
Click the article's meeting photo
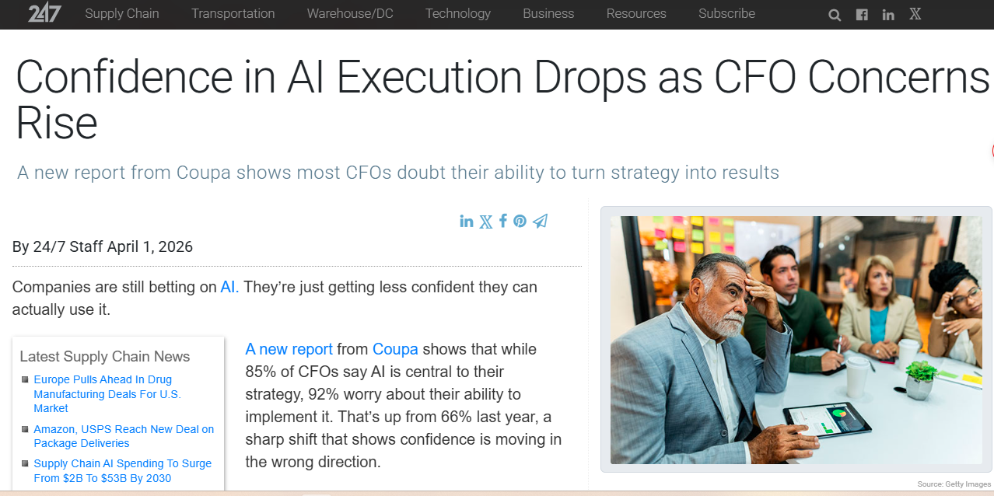click(796, 340)
